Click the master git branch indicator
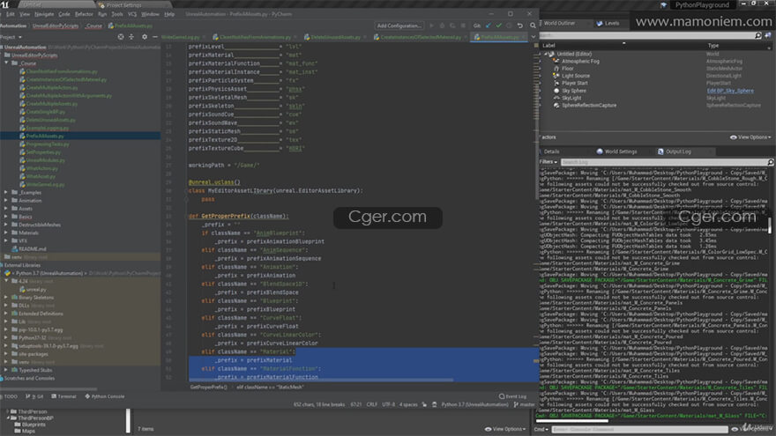 click(525, 404)
